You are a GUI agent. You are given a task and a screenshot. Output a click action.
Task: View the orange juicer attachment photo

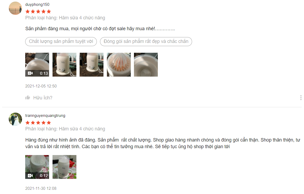coord(119,65)
